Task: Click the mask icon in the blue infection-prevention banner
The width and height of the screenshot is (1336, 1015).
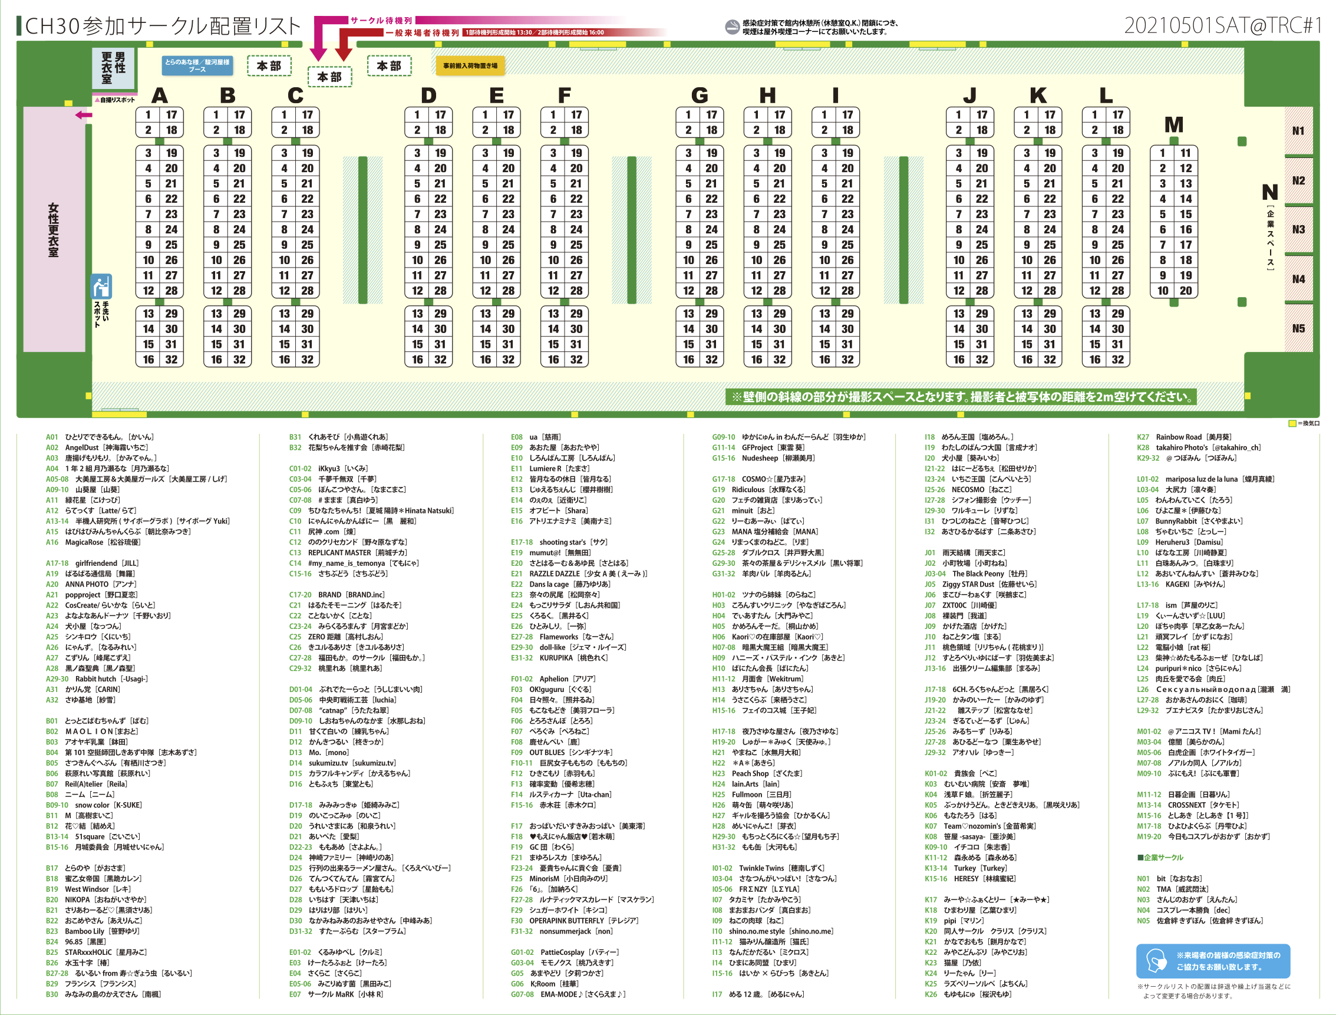Action: click(1156, 961)
